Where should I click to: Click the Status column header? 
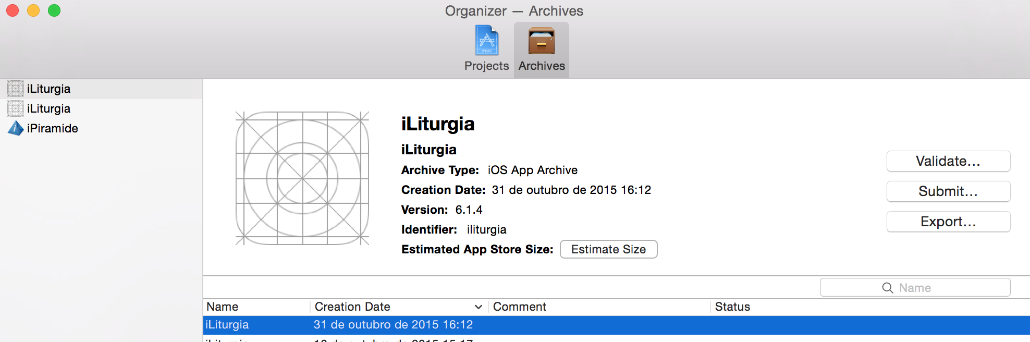coord(869,307)
